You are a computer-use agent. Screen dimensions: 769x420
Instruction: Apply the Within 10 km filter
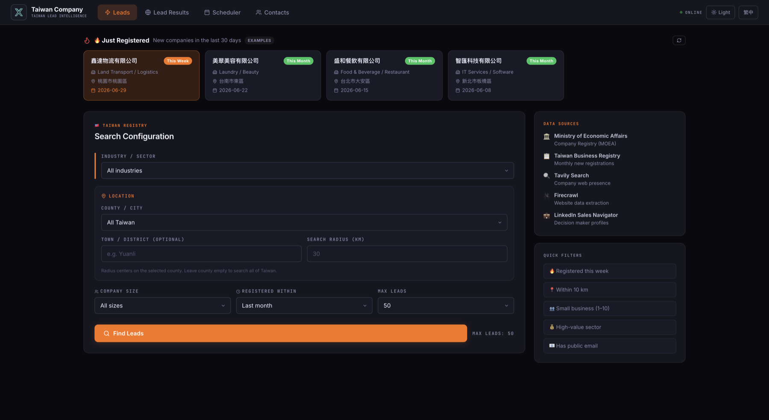(610, 290)
